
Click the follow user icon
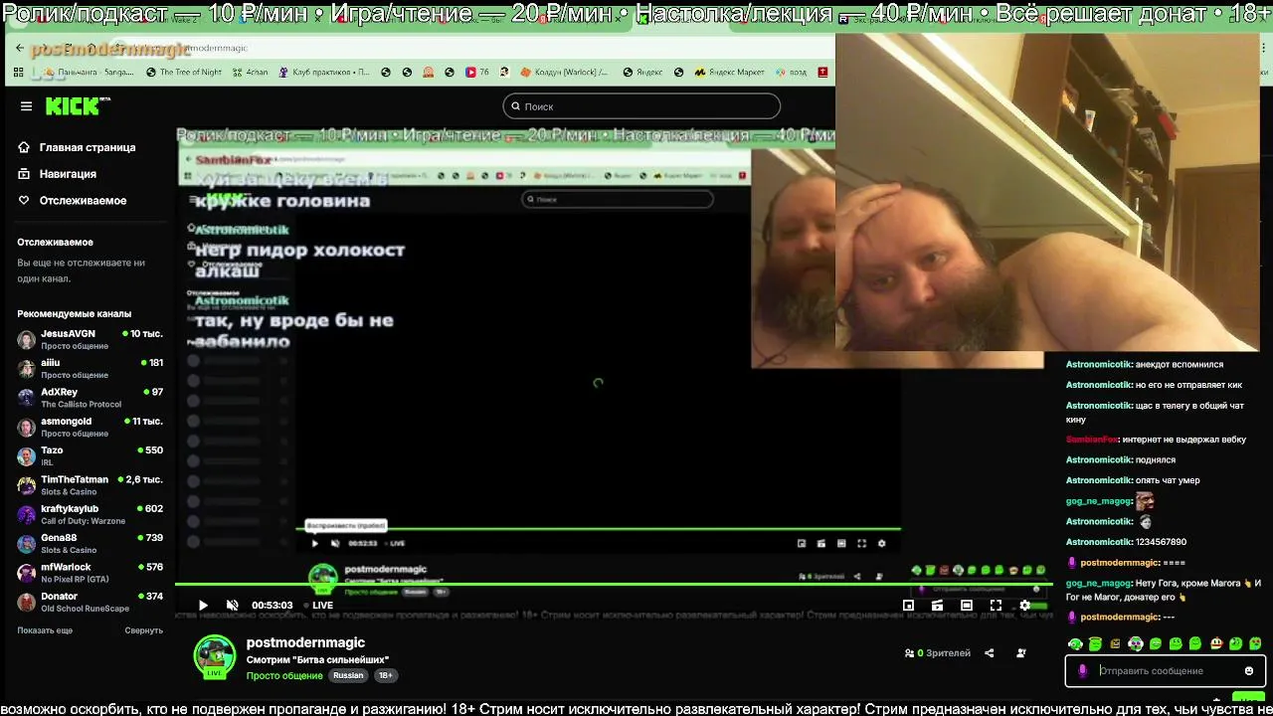tap(1021, 653)
